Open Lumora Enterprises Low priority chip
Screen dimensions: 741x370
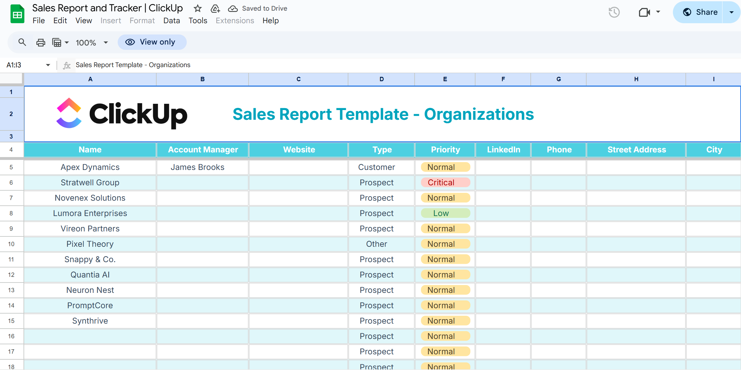point(445,213)
